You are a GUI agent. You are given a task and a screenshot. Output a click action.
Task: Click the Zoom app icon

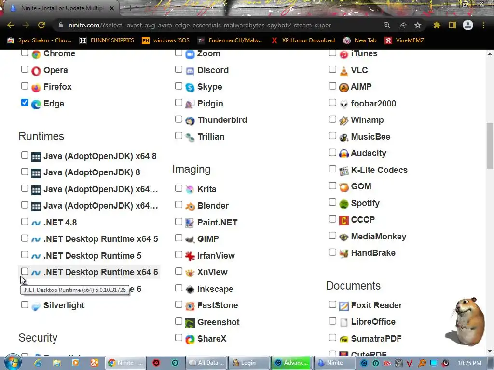[190, 54]
